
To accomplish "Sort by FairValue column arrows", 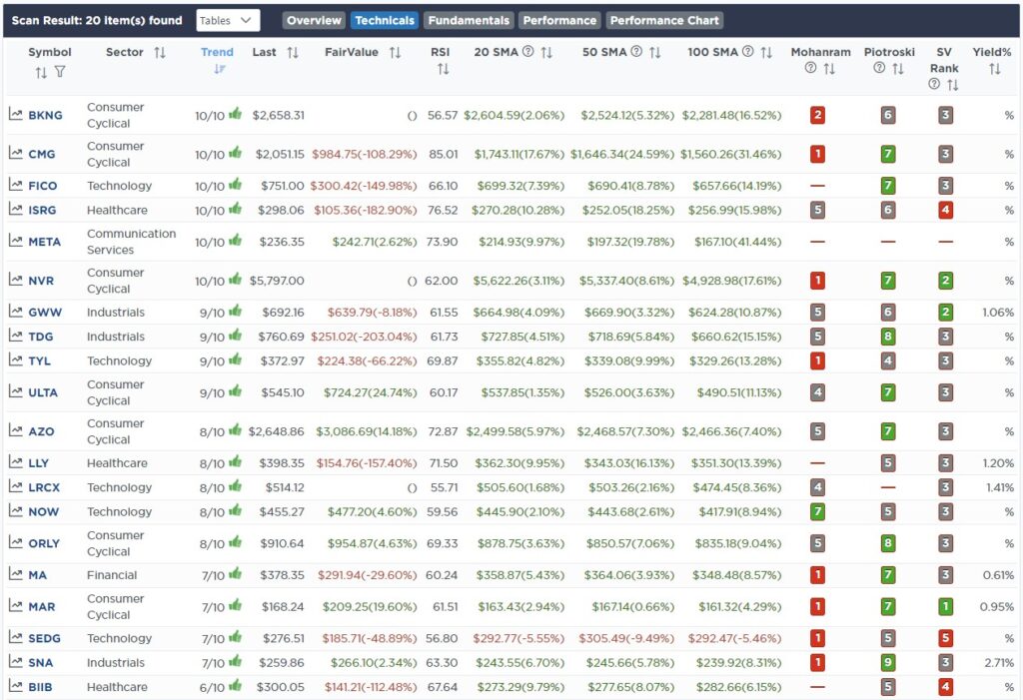I will point(395,52).
